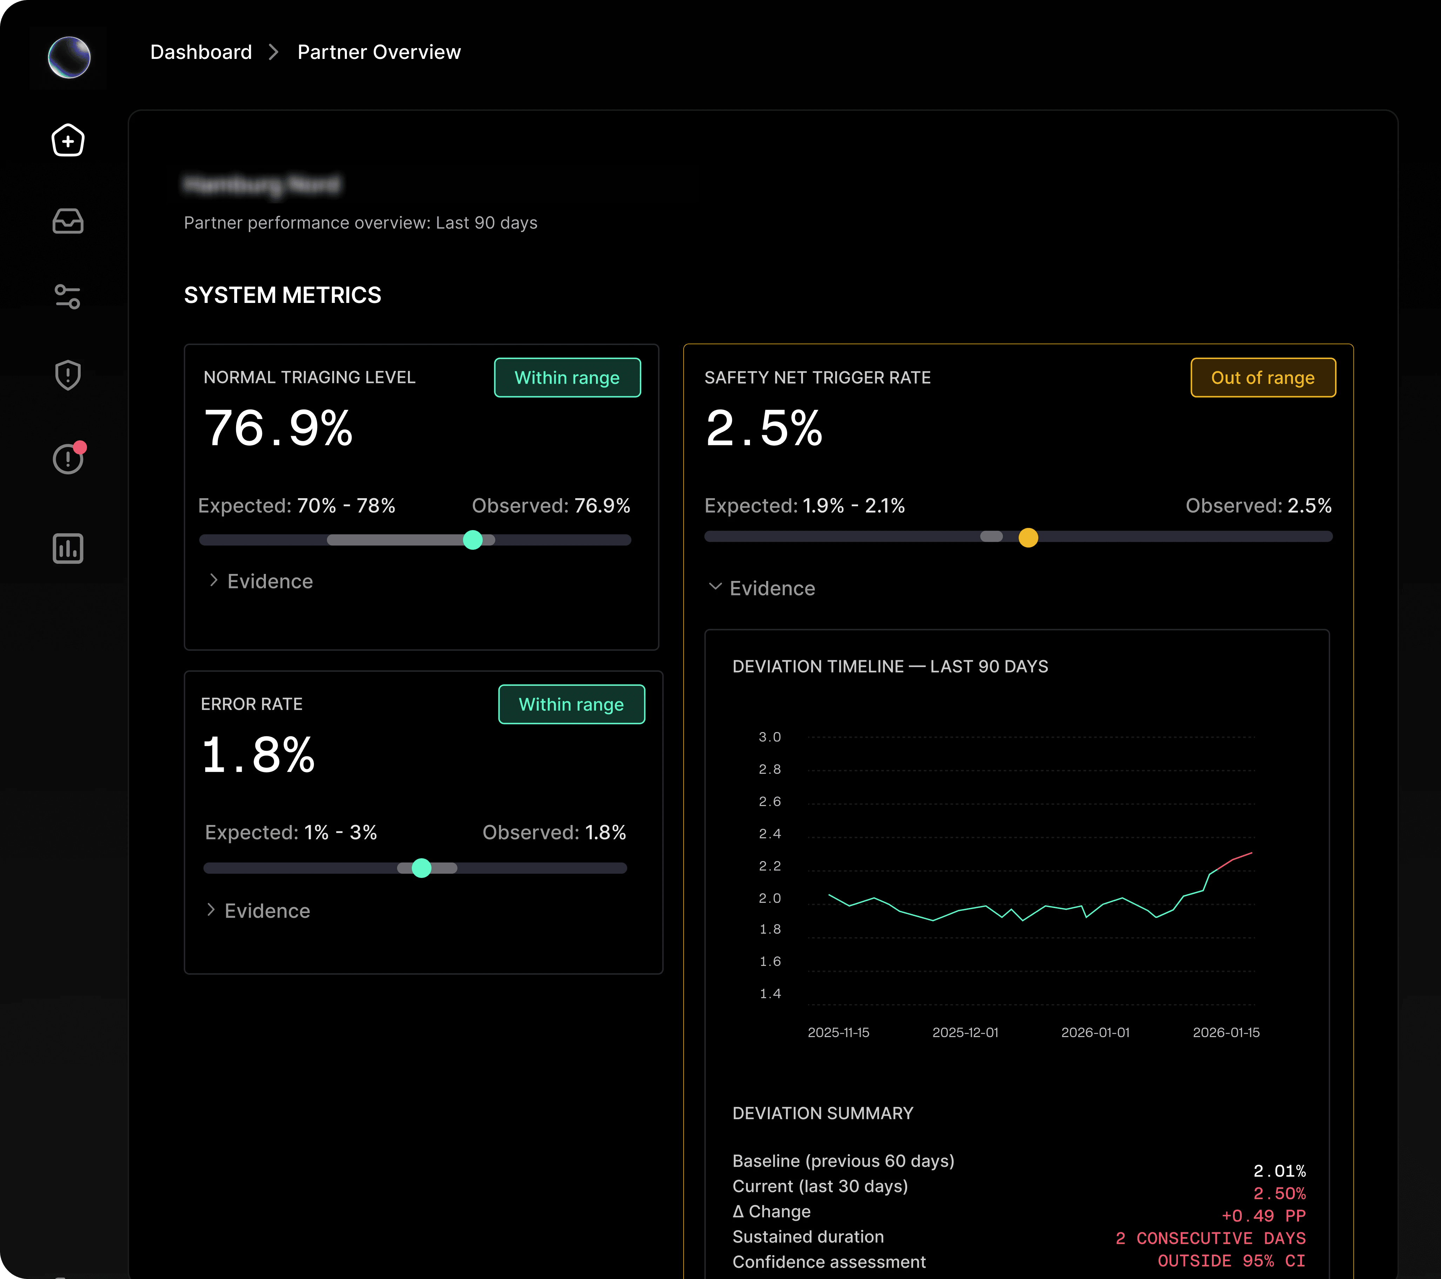Click the breadcrumb chevron separator
Screen dimensions: 1441x1279
click(274, 52)
